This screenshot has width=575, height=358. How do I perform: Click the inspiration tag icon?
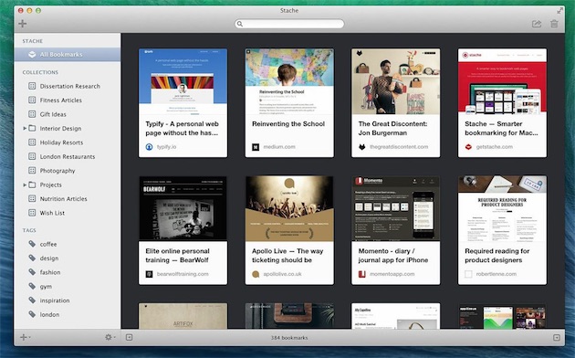tap(32, 300)
